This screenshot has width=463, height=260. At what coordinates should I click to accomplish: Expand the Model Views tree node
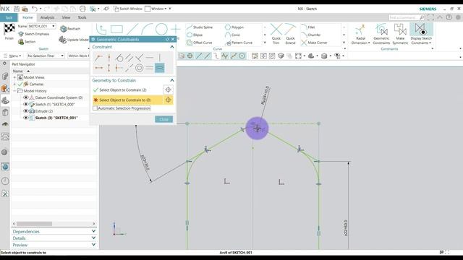(14, 77)
